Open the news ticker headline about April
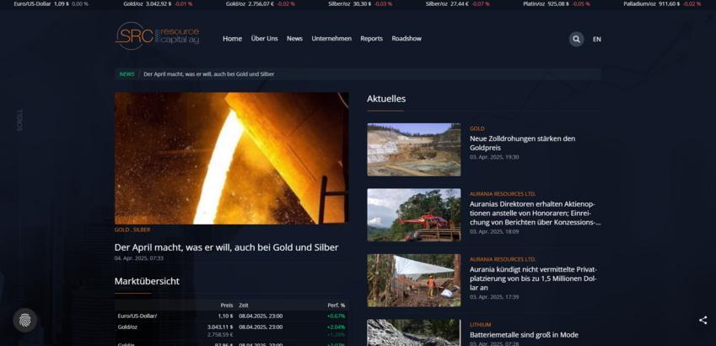Viewport: 716px width, 346px height. coord(208,74)
